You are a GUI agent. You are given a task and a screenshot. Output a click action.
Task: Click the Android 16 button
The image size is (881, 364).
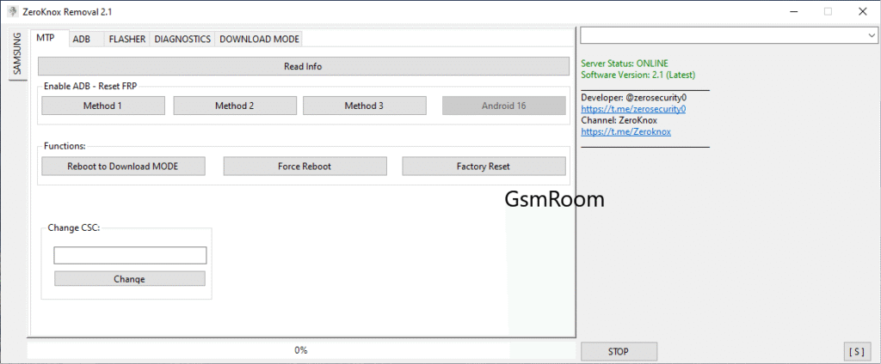point(505,106)
